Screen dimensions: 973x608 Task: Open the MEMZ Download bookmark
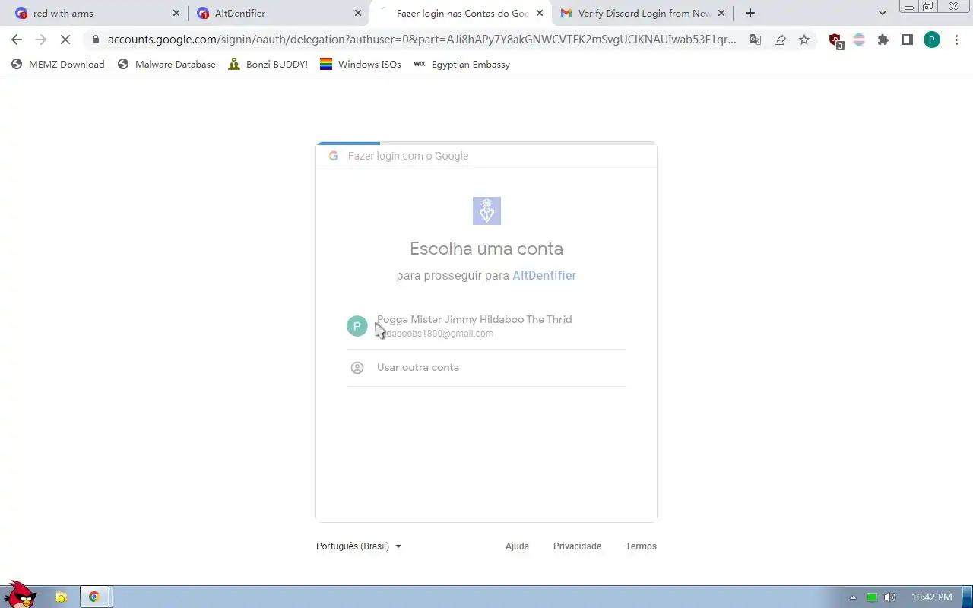(x=58, y=65)
